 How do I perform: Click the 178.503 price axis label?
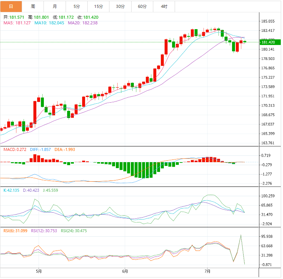pyautogui.click(x=268, y=59)
